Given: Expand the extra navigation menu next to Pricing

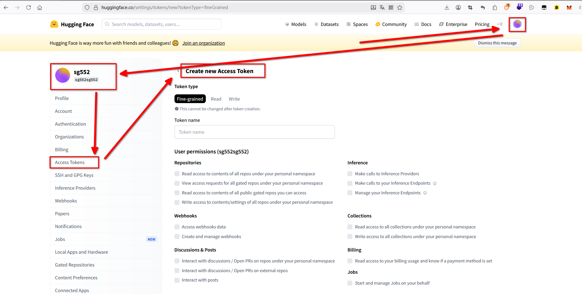Looking at the screenshot, I should (x=500, y=24).
